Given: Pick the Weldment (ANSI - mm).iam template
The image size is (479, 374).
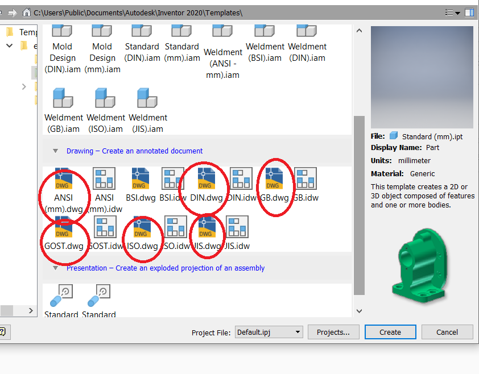Looking at the screenshot, I should (x=222, y=52).
